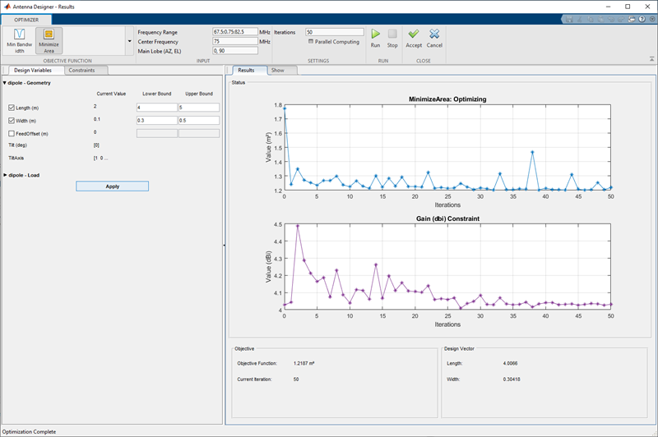
Task: Click the Apply button
Action: coord(113,186)
